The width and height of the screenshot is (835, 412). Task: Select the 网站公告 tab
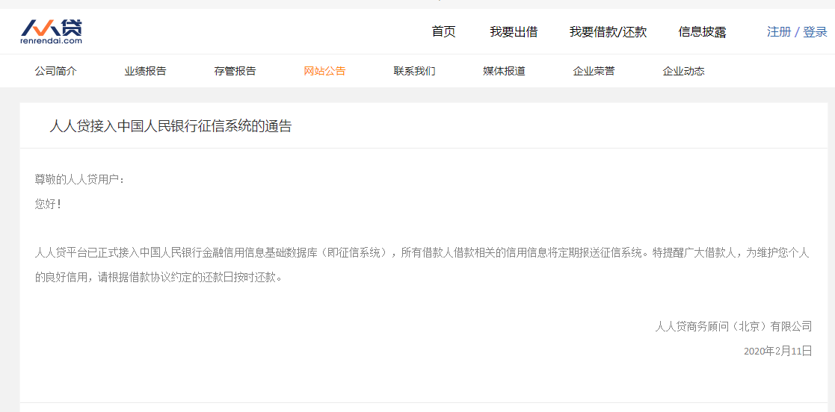click(324, 71)
